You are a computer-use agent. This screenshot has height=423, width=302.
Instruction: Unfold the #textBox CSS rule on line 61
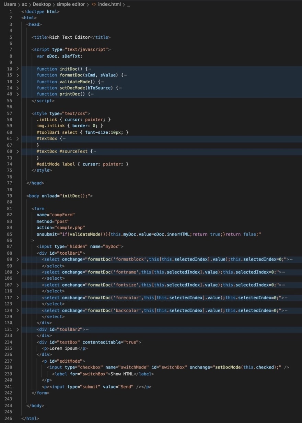coord(18,138)
